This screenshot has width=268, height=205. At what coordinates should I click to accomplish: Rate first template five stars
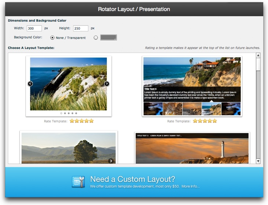[91, 121]
